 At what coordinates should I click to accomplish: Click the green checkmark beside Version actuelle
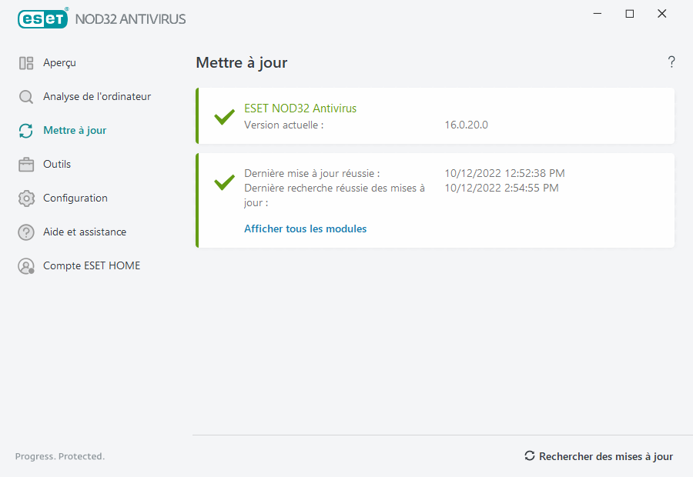[224, 117]
